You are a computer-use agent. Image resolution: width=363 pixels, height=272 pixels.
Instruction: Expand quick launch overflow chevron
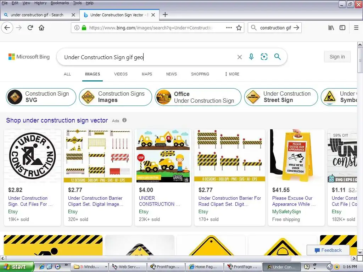pos(66,265)
